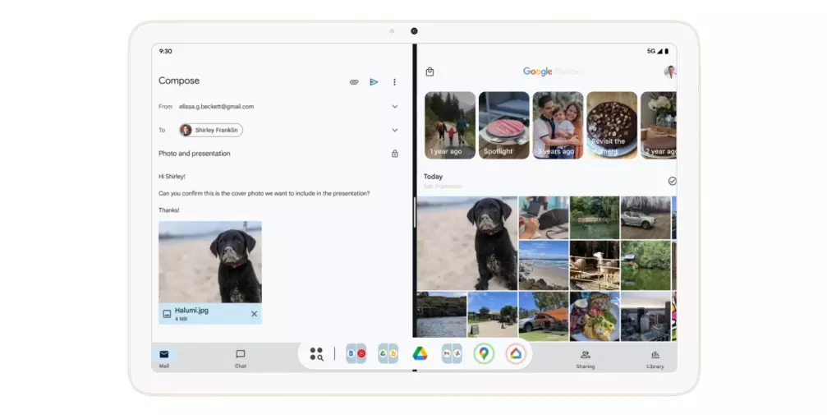The image size is (827, 415).
Task: Send the composed email
Action: pos(374,82)
